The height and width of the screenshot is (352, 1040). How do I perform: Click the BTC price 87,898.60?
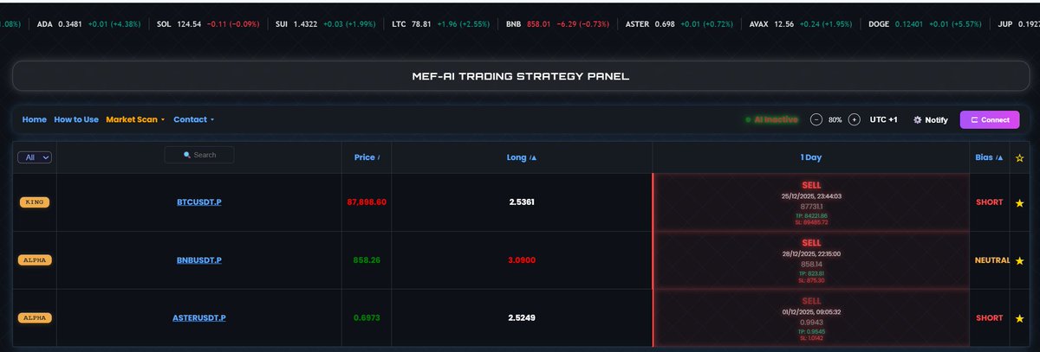pyautogui.click(x=366, y=202)
